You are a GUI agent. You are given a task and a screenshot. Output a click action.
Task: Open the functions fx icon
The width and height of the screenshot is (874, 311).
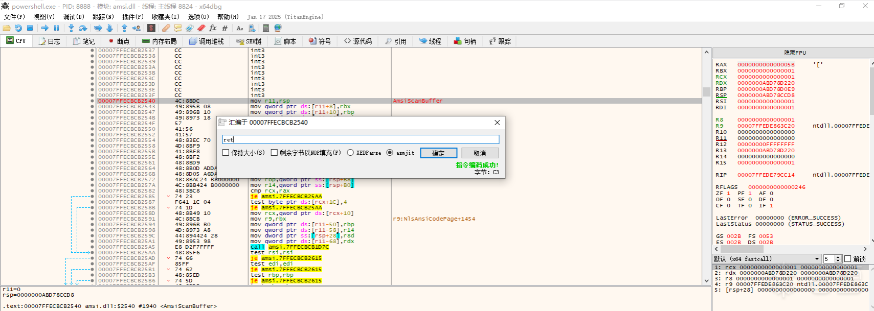(x=213, y=28)
